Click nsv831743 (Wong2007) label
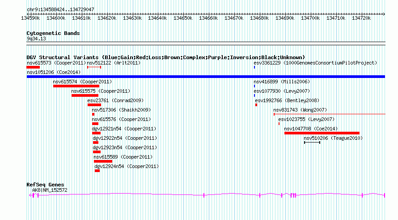The width and height of the screenshot is (398, 220). click(300, 110)
